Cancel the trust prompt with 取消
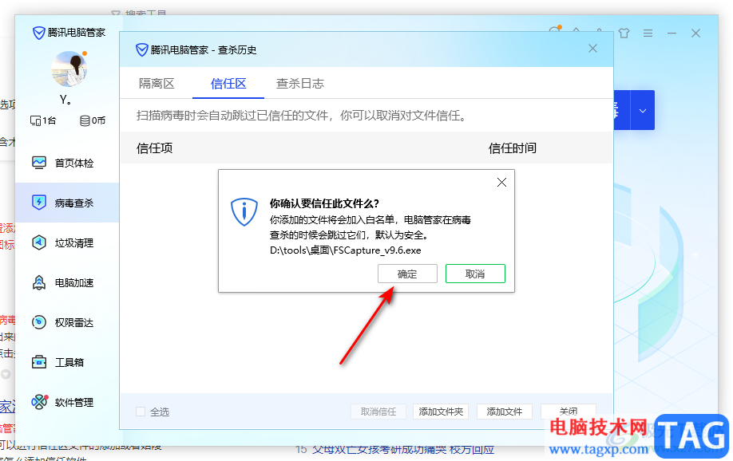The image size is (733, 461). (x=475, y=274)
